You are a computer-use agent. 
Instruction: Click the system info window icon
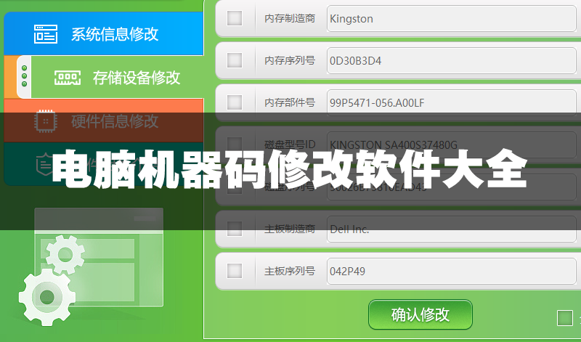tap(46, 33)
